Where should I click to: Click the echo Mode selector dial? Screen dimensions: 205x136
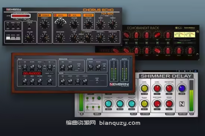click(x=60, y=23)
